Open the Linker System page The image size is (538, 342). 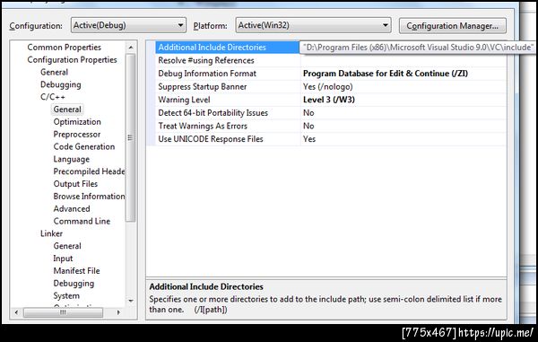pos(66,296)
